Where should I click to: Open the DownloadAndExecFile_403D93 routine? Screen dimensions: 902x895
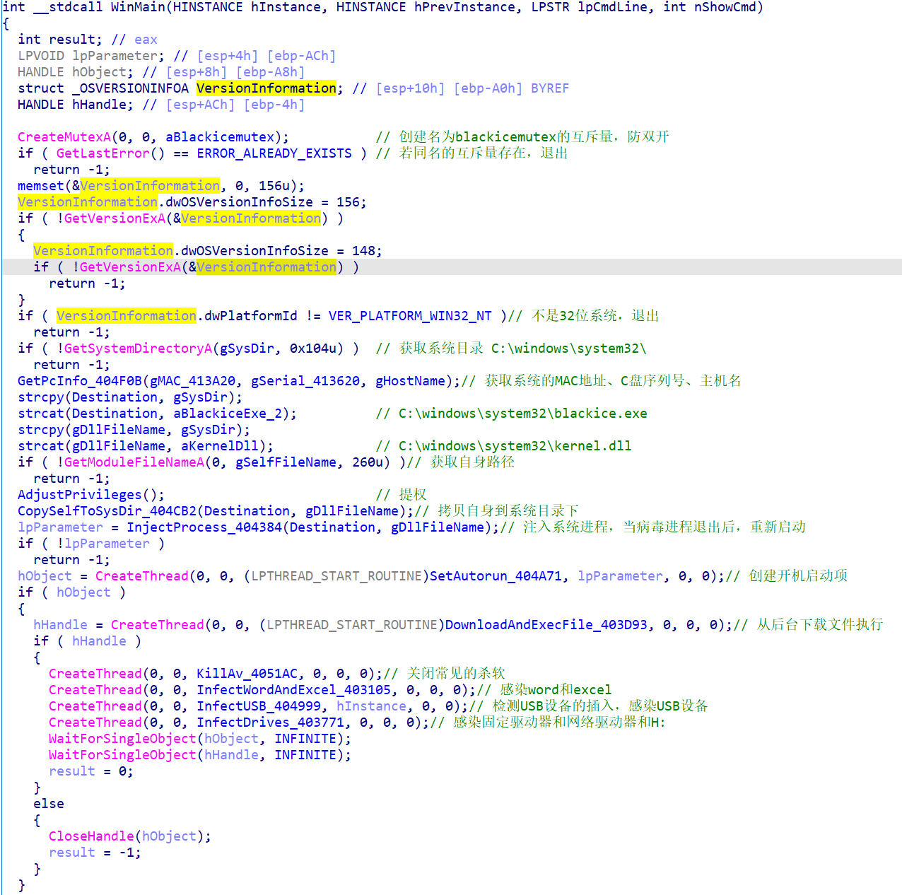point(546,625)
